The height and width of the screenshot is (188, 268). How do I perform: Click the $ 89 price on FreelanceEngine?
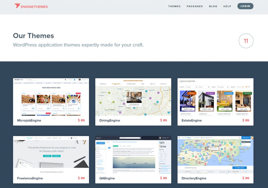click(x=81, y=178)
